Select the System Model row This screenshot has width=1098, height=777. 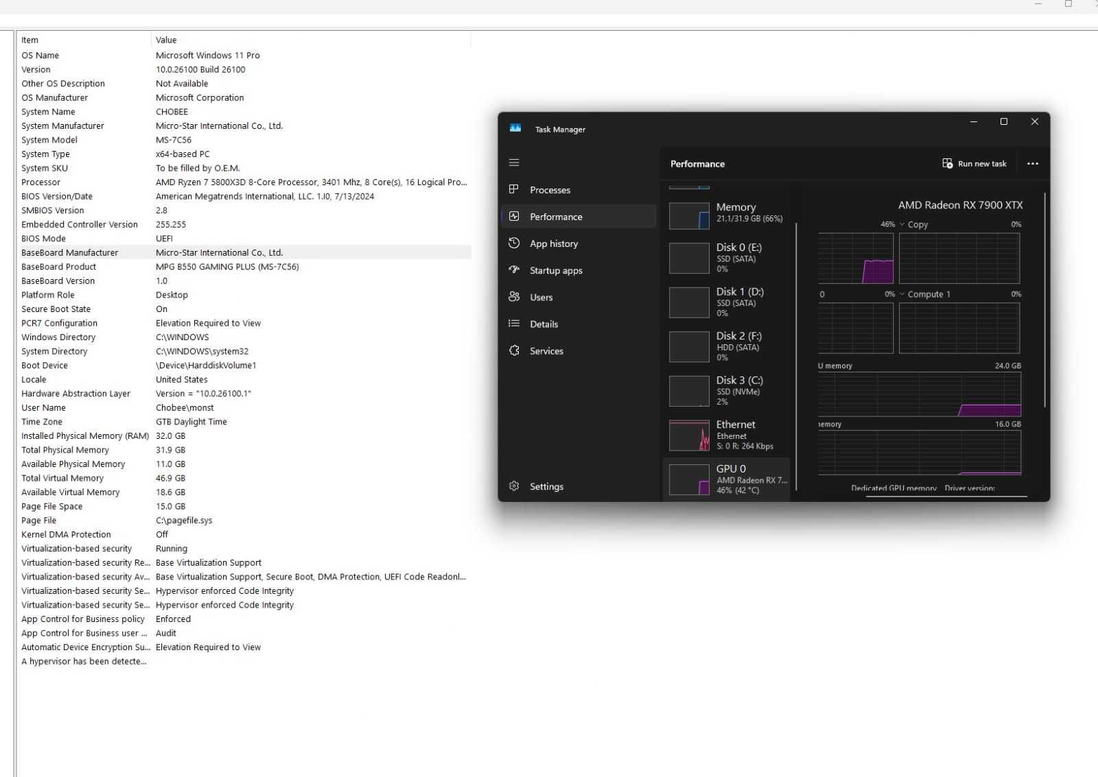pos(244,139)
